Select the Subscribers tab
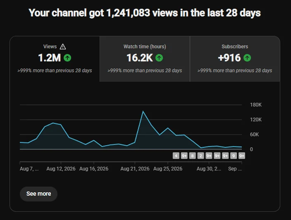Screen dimensions: 291x220 pos(235,59)
